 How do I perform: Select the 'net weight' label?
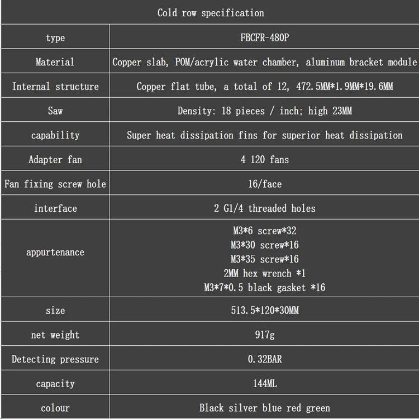click(55, 335)
